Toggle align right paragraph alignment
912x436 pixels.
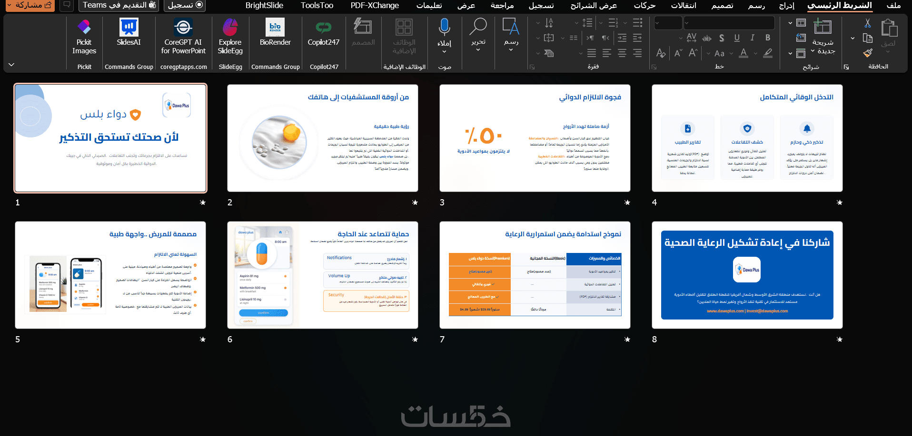[637, 53]
